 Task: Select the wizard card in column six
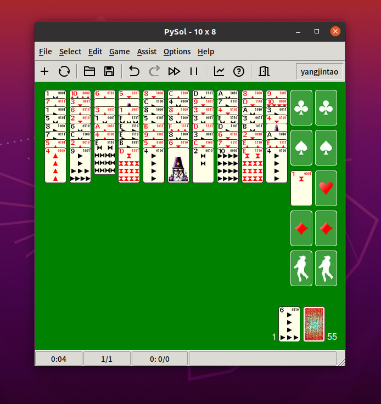coord(178,166)
